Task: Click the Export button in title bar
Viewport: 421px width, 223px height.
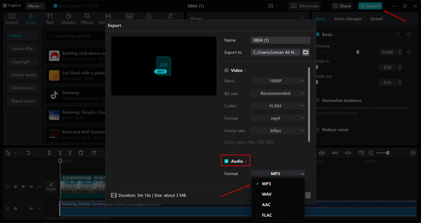Action: (x=370, y=6)
